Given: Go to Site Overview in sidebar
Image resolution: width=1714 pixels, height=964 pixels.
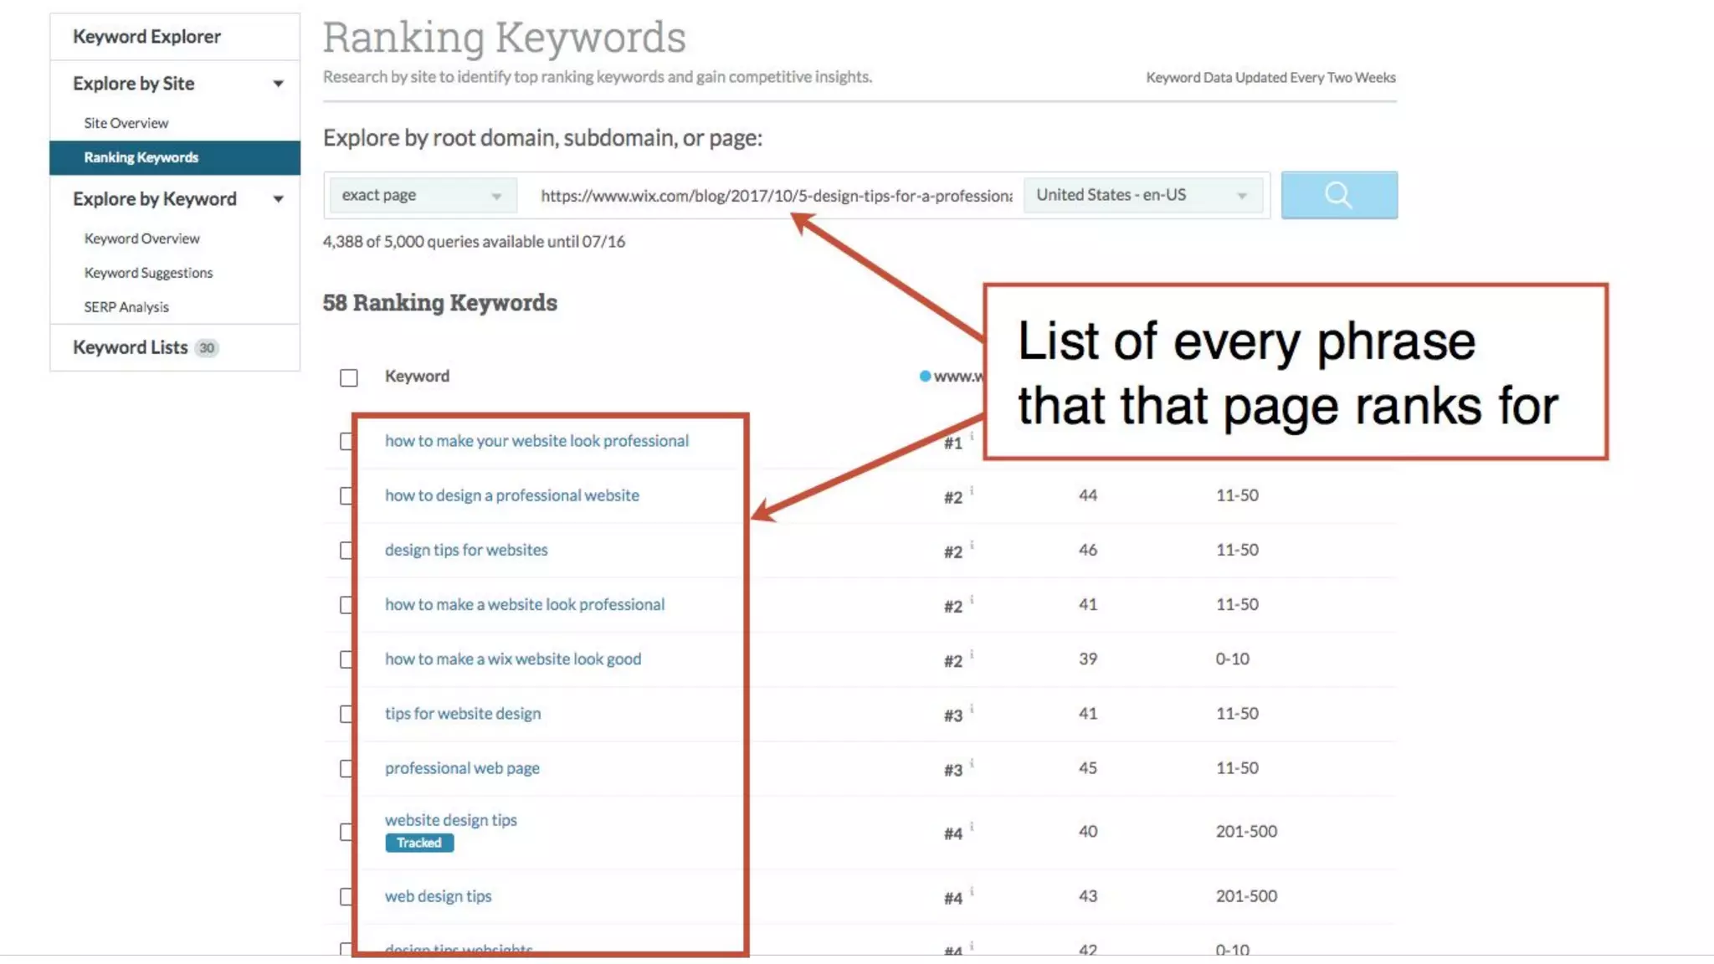Looking at the screenshot, I should point(126,123).
